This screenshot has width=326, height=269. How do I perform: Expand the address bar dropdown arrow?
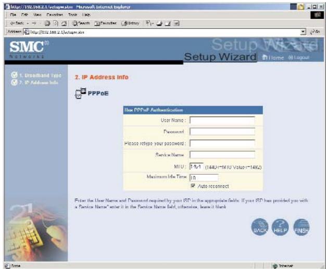(303, 32)
